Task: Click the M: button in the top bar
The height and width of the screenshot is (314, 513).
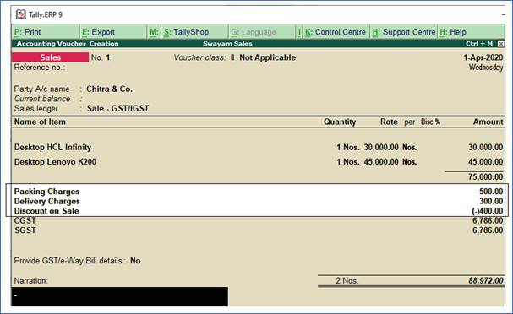Action: pyautogui.click(x=154, y=32)
